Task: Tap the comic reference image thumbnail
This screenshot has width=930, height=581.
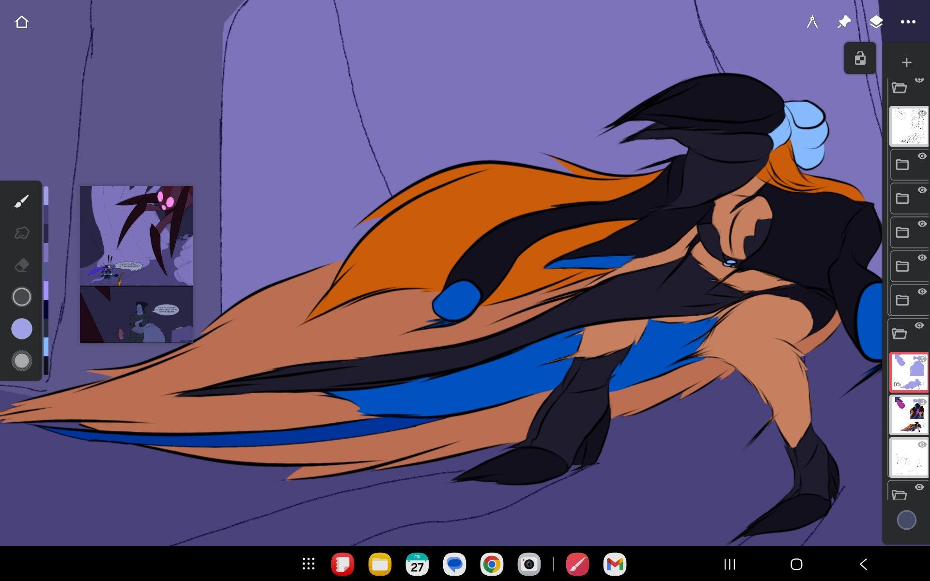Action: (x=136, y=264)
